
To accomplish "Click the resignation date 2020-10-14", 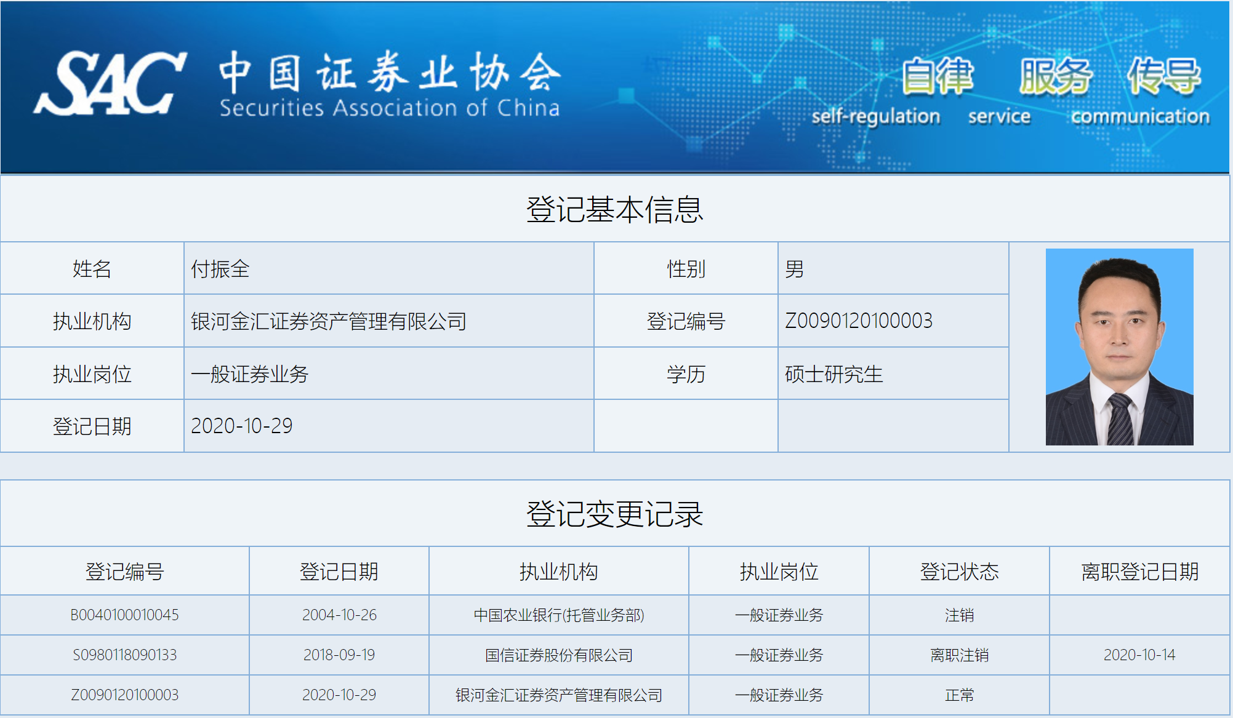I will click(1139, 655).
